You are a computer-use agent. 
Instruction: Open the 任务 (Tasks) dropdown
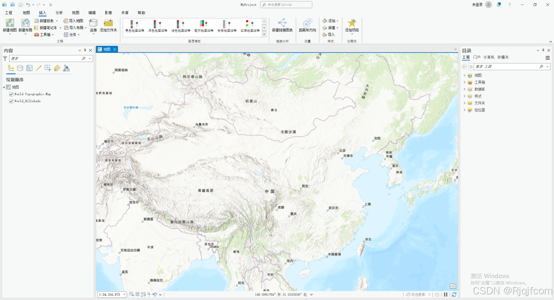point(79,34)
